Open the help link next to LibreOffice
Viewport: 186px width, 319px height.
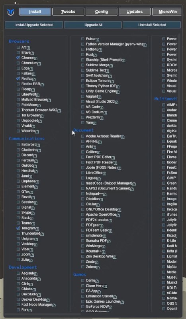(x=104, y=173)
